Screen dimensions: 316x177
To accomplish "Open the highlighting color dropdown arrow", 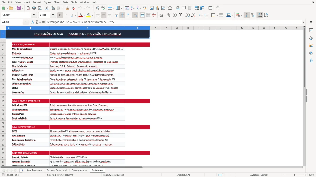I will click(92, 15).
